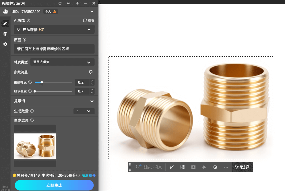This screenshot has height=191, width=285.
Task: Open the 材质类型 通用去瑕疵 dropdown
Action: [62, 62]
